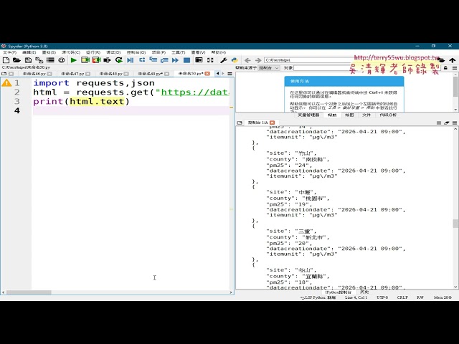Stop debugging with the blue square icon

(186, 60)
